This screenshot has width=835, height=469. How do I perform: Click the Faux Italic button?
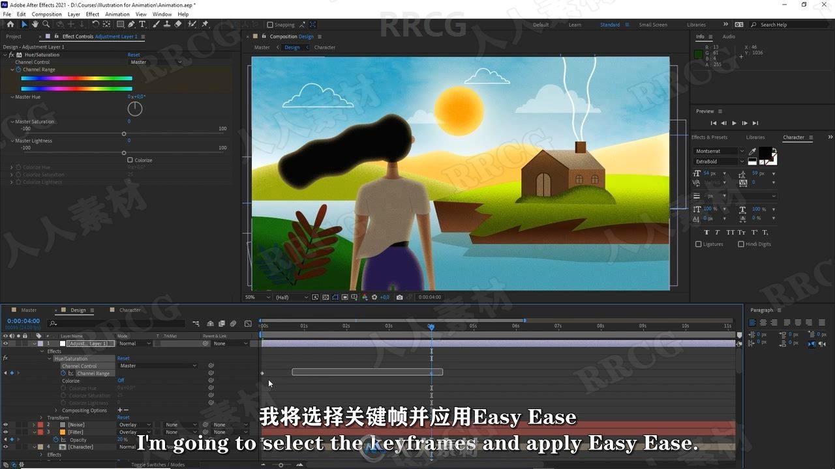click(718, 233)
